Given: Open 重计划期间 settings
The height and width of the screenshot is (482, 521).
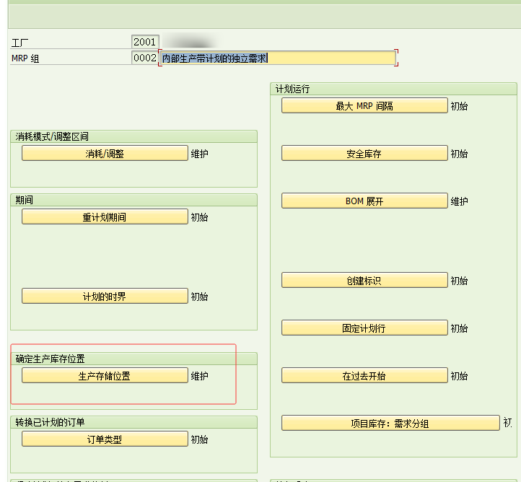Looking at the screenshot, I should [x=105, y=217].
